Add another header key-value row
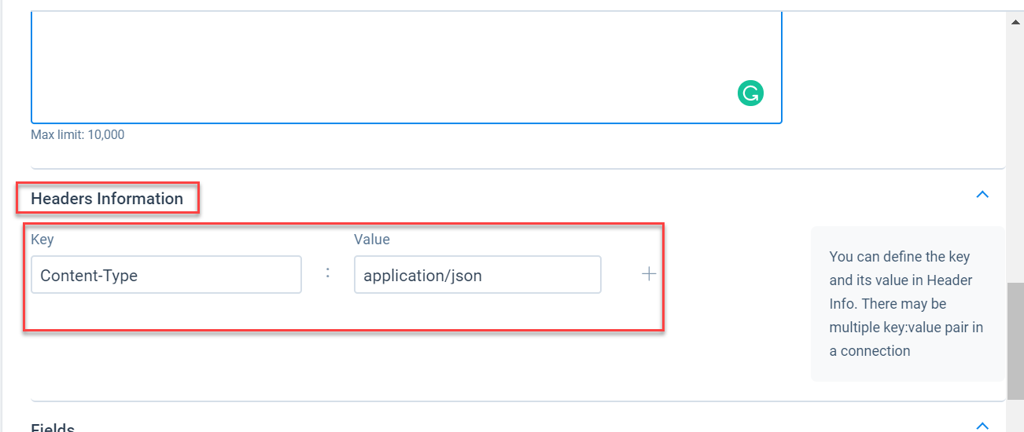The height and width of the screenshot is (432, 1024). pyautogui.click(x=649, y=274)
